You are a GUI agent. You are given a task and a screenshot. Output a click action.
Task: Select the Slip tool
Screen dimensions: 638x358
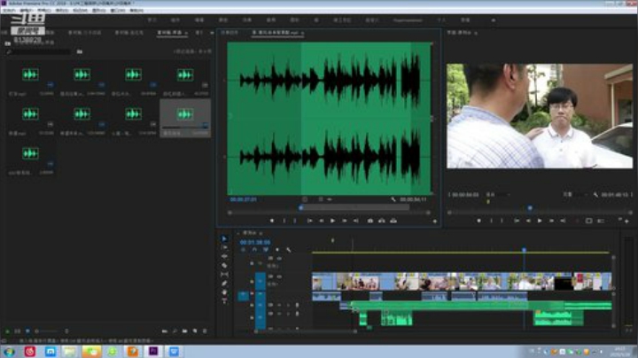(224, 275)
